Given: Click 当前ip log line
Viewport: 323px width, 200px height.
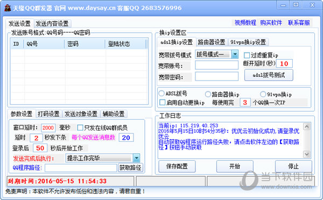Looking at the screenshot, I should [x=188, y=125].
